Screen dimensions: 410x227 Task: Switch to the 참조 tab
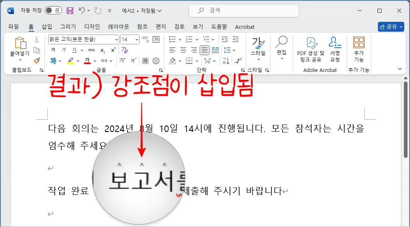point(142,27)
